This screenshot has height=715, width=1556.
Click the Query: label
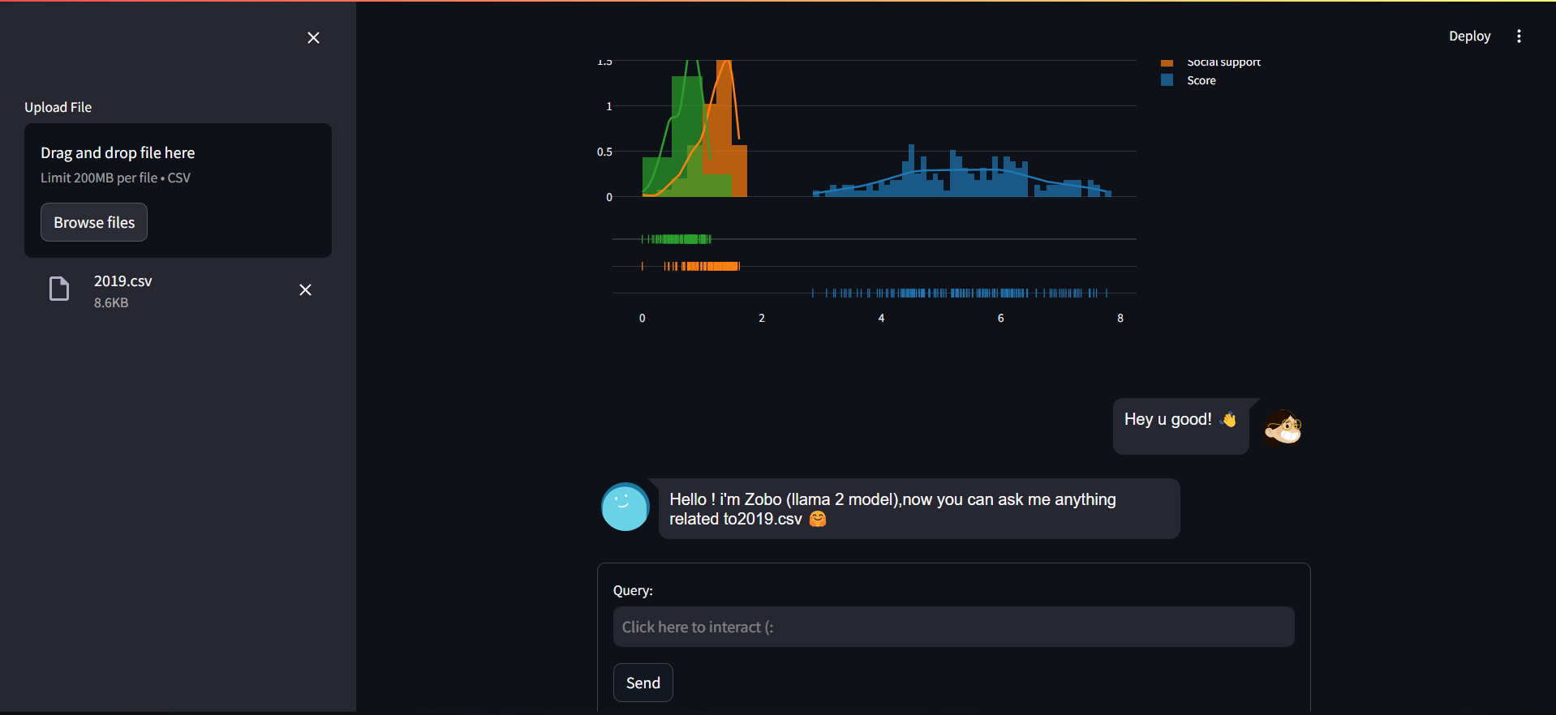(633, 591)
